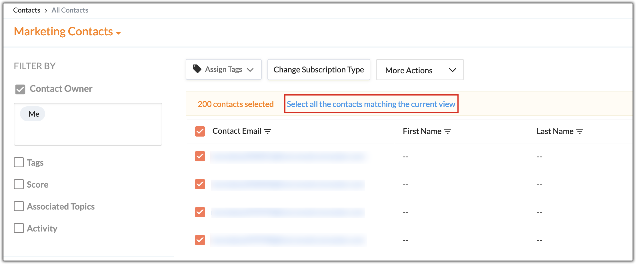Viewport: 636px width, 264px height.
Task: Open All Contacts breadcrumb item
Action: tap(70, 10)
